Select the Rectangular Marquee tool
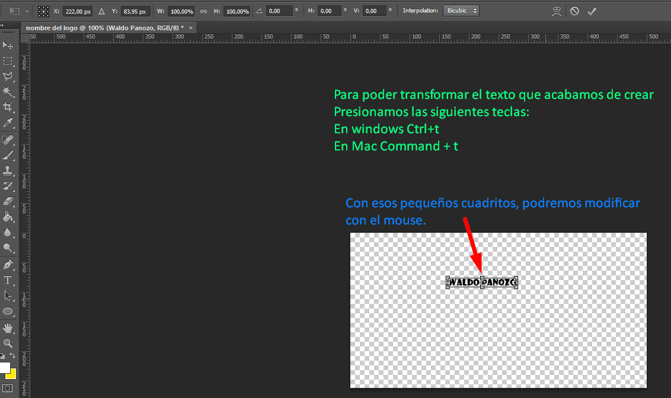Screen dimensions: 671x398 8,61
